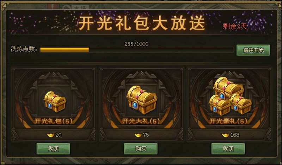Buy the 开光大礼 pack for 75
Screen dimensions: 282x165
[141, 149]
